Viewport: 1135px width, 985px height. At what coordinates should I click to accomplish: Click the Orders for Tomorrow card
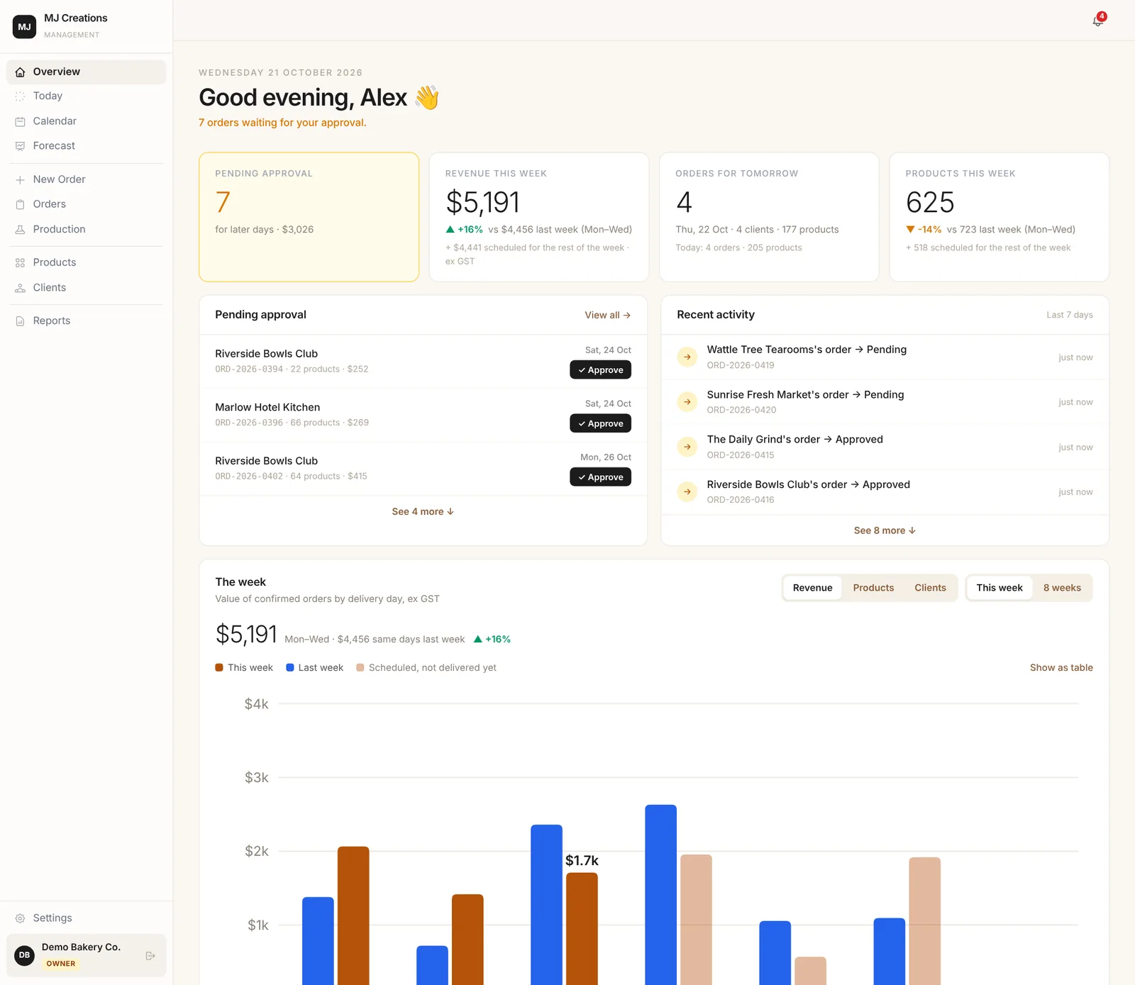coord(769,217)
